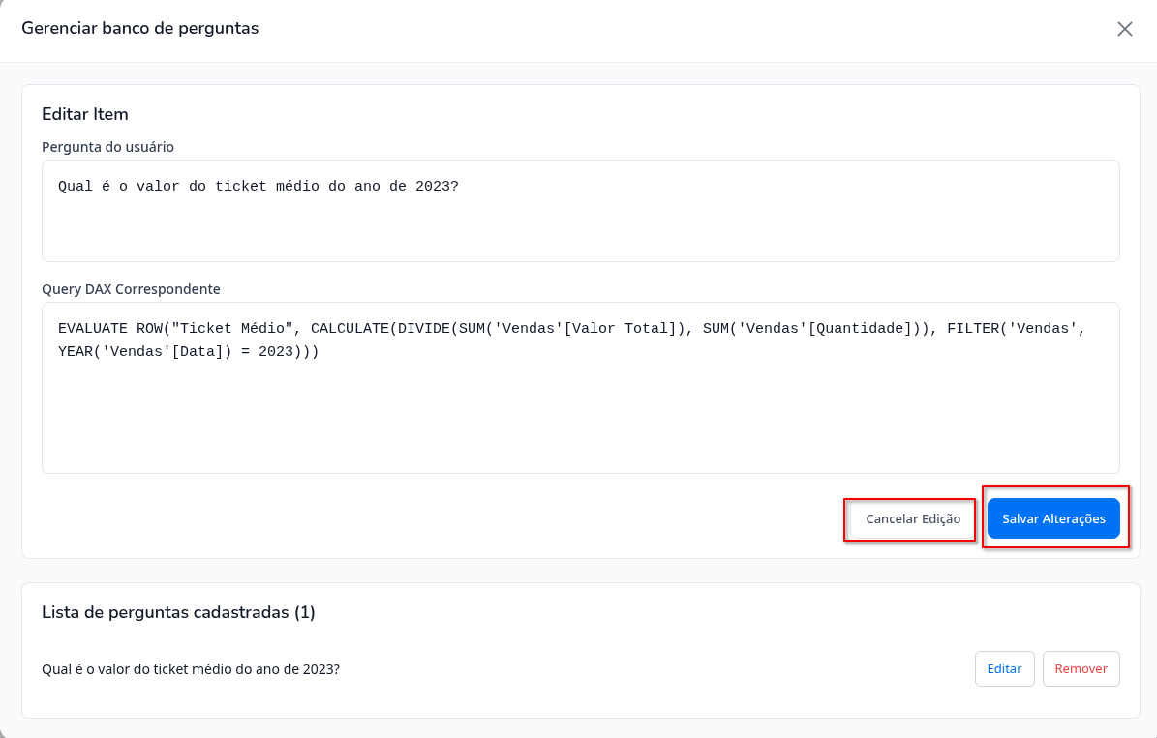Focus the Query DAX Correspondente text area
The width and height of the screenshot is (1157, 738).
[x=580, y=416]
